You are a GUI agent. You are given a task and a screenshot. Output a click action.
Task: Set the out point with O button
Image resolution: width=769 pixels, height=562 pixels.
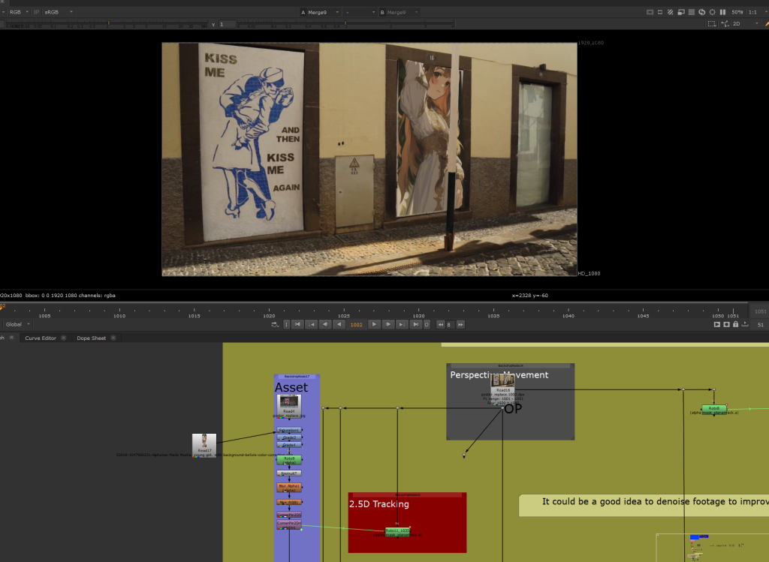[x=427, y=324]
